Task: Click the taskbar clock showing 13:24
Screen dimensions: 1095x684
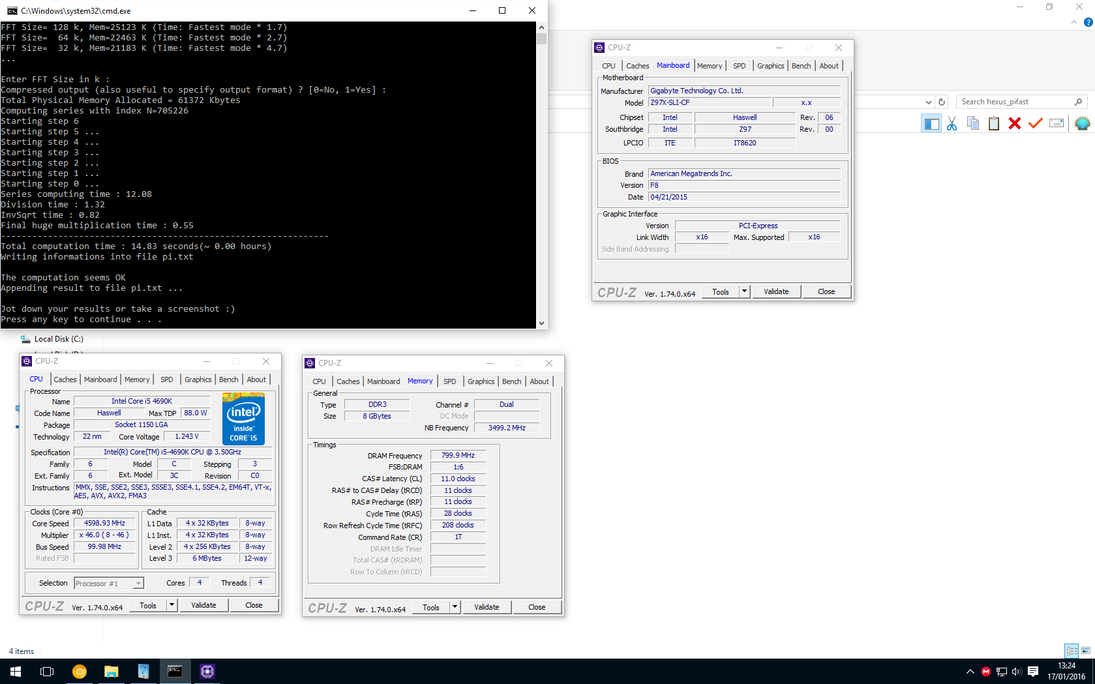Action: click(1066, 671)
